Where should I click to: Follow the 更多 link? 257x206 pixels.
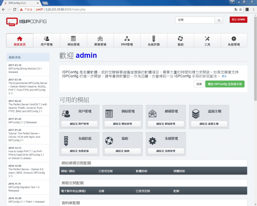pos(224,76)
